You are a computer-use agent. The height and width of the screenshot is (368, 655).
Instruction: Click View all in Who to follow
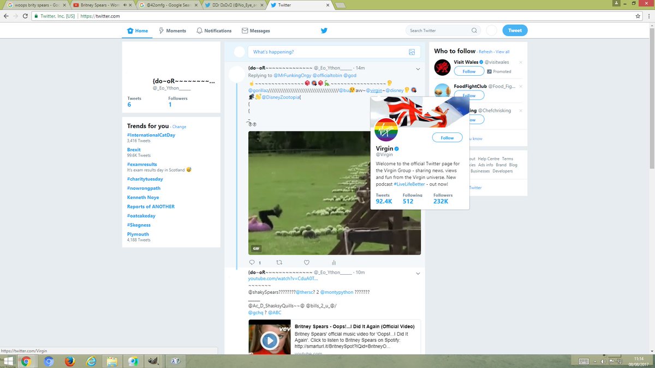[x=503, y=52]
